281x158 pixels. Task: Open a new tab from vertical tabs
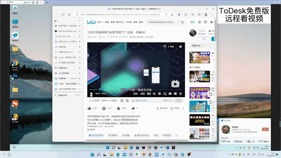[68, 95]
